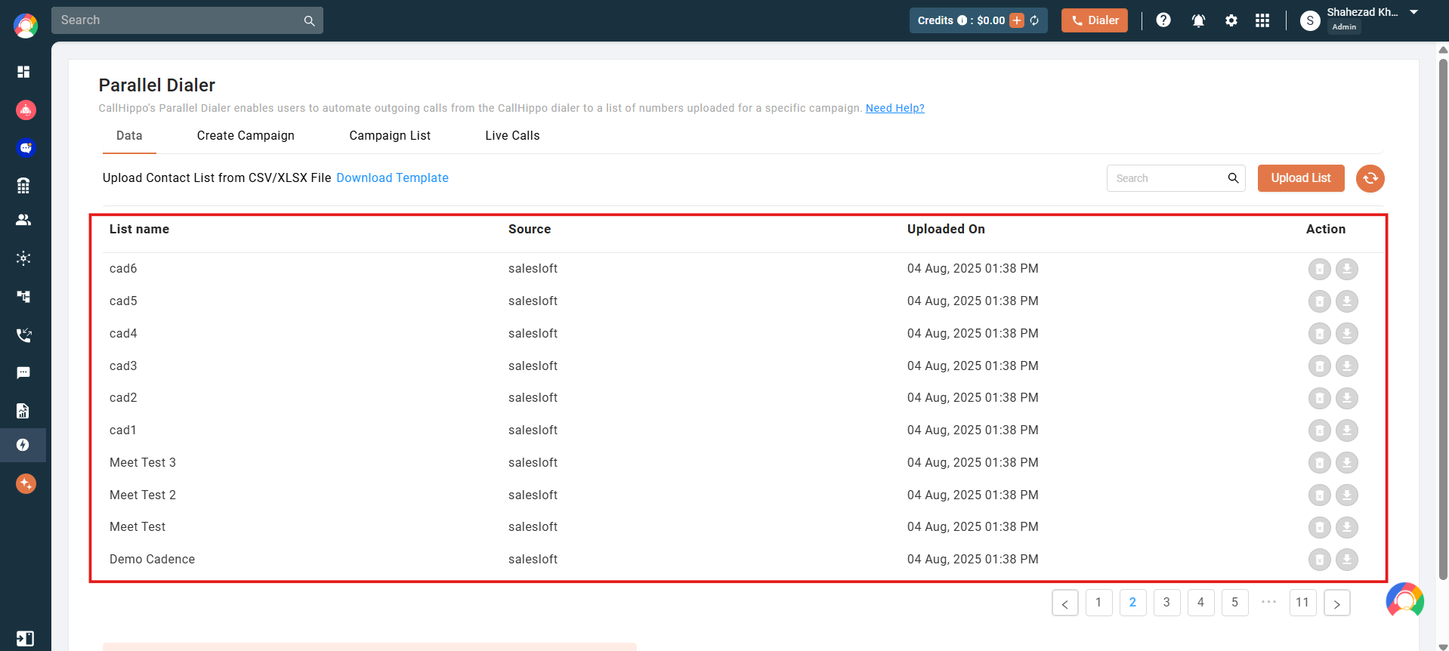Click the Uploaded On column header
This screenshot has width=1449, height=651.
(946, 230)
